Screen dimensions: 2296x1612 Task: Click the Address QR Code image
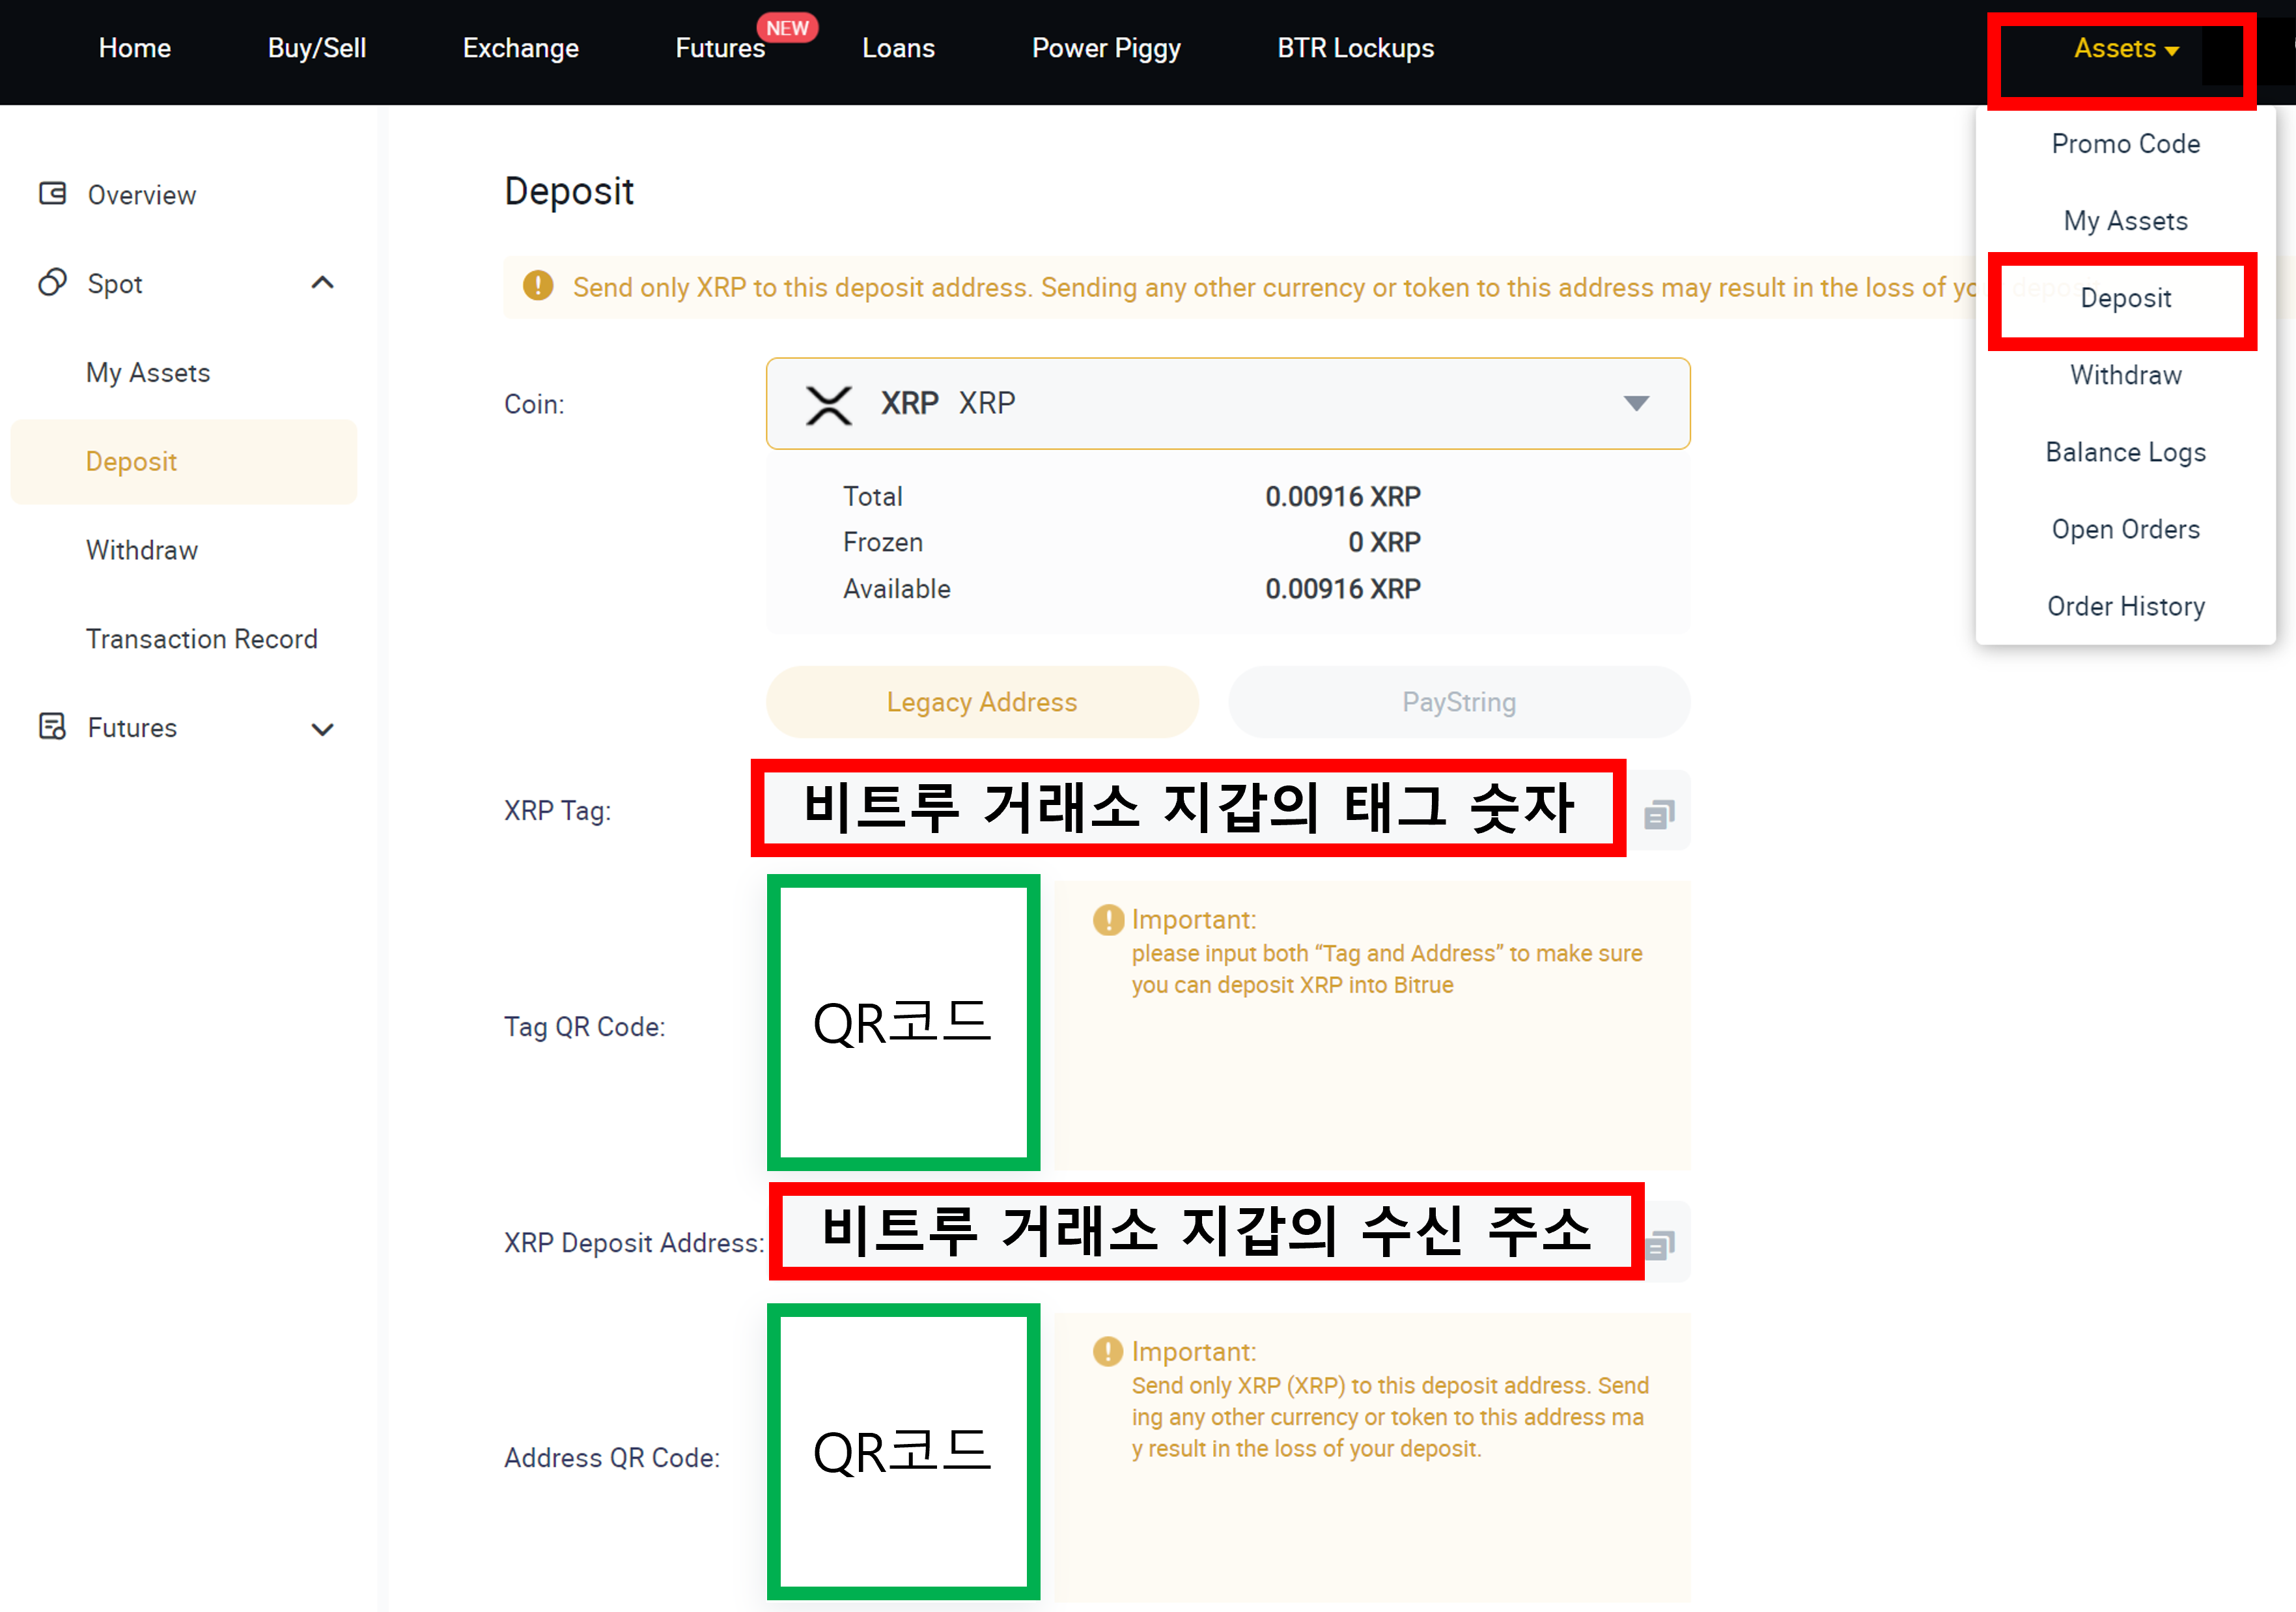click(903, 1452)
